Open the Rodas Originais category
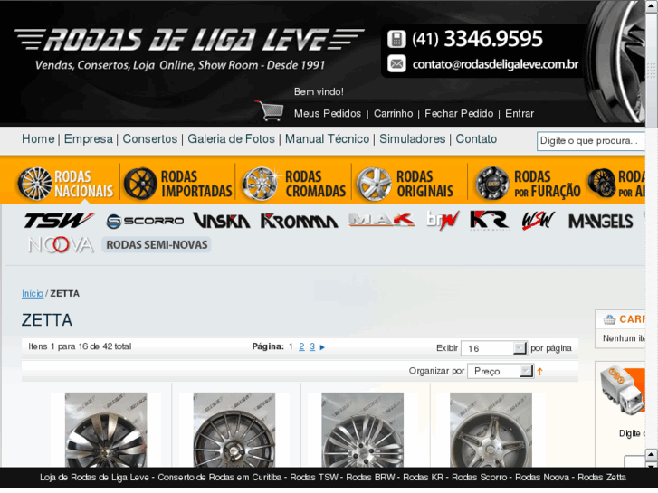The image size is (658, 493). [405, 184]
